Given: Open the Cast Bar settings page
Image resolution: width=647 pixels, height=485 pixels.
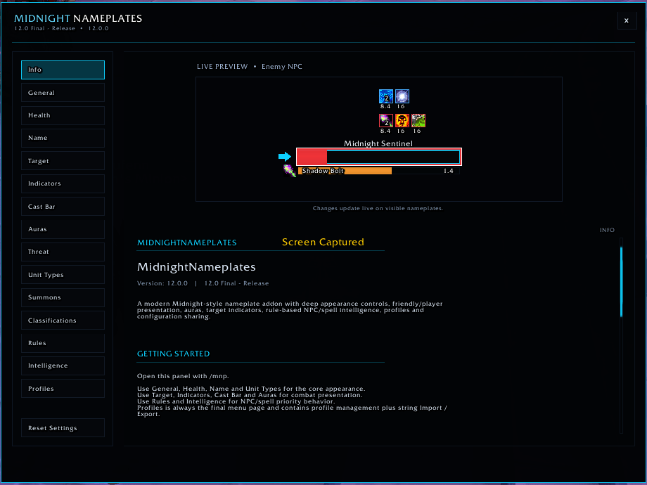Looking at the screenshot, I should (x=63, y=207).
